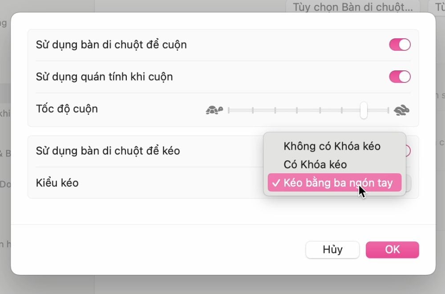Screen dimensions: 445x294
Task: Disable the 'Sử dụng bàn di chuột để cuộn' switch
Action: 399,45
